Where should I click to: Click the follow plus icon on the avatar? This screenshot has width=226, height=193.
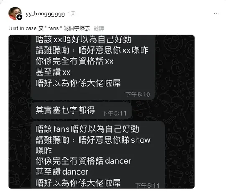19,18
